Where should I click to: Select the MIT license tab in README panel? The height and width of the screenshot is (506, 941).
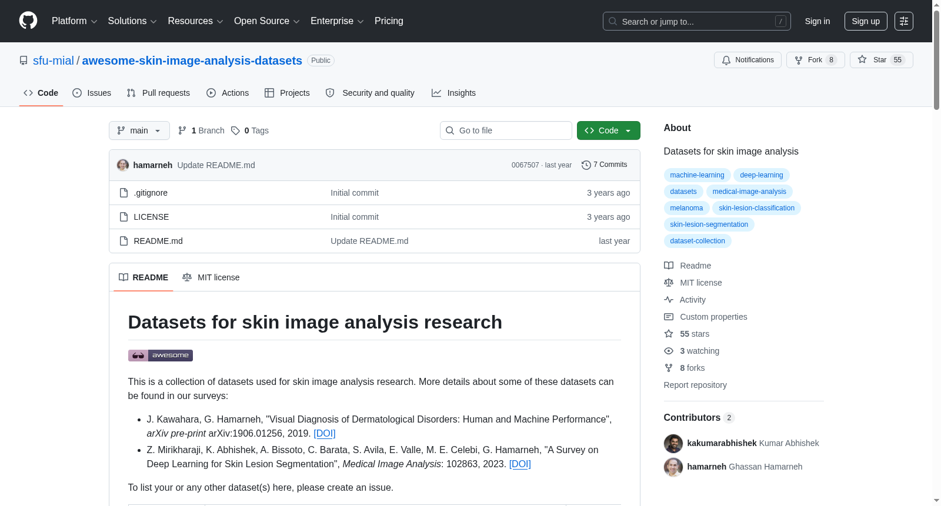211,277
